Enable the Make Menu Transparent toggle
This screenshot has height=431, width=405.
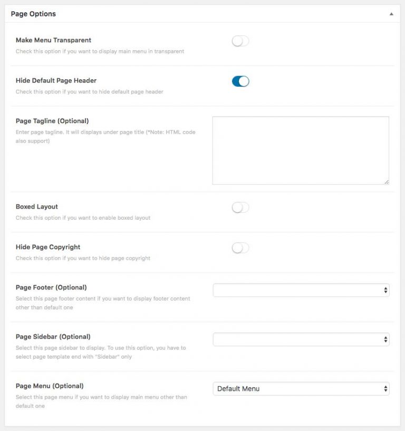click(x=240, y=40)
